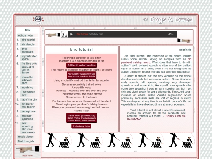Open final thoughts nav entry

coord(27,141)
